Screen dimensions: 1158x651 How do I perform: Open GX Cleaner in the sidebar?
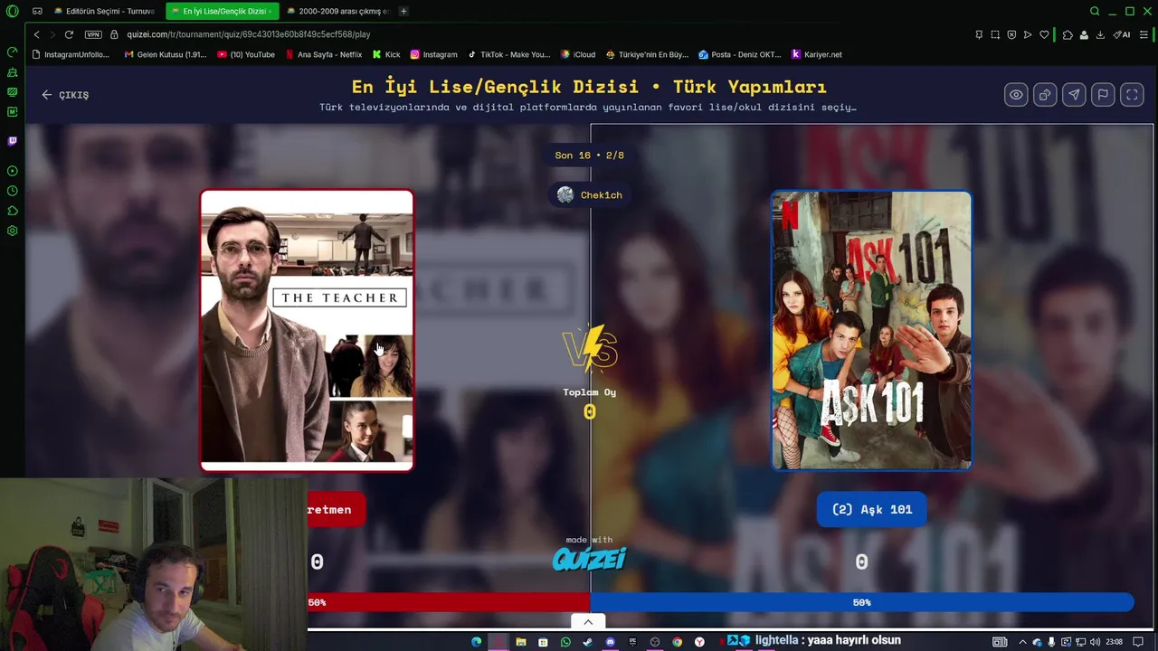(x=12, y=72)
